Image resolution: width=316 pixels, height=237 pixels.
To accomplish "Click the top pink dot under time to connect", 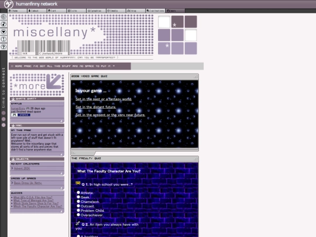I will click(4, 113).
